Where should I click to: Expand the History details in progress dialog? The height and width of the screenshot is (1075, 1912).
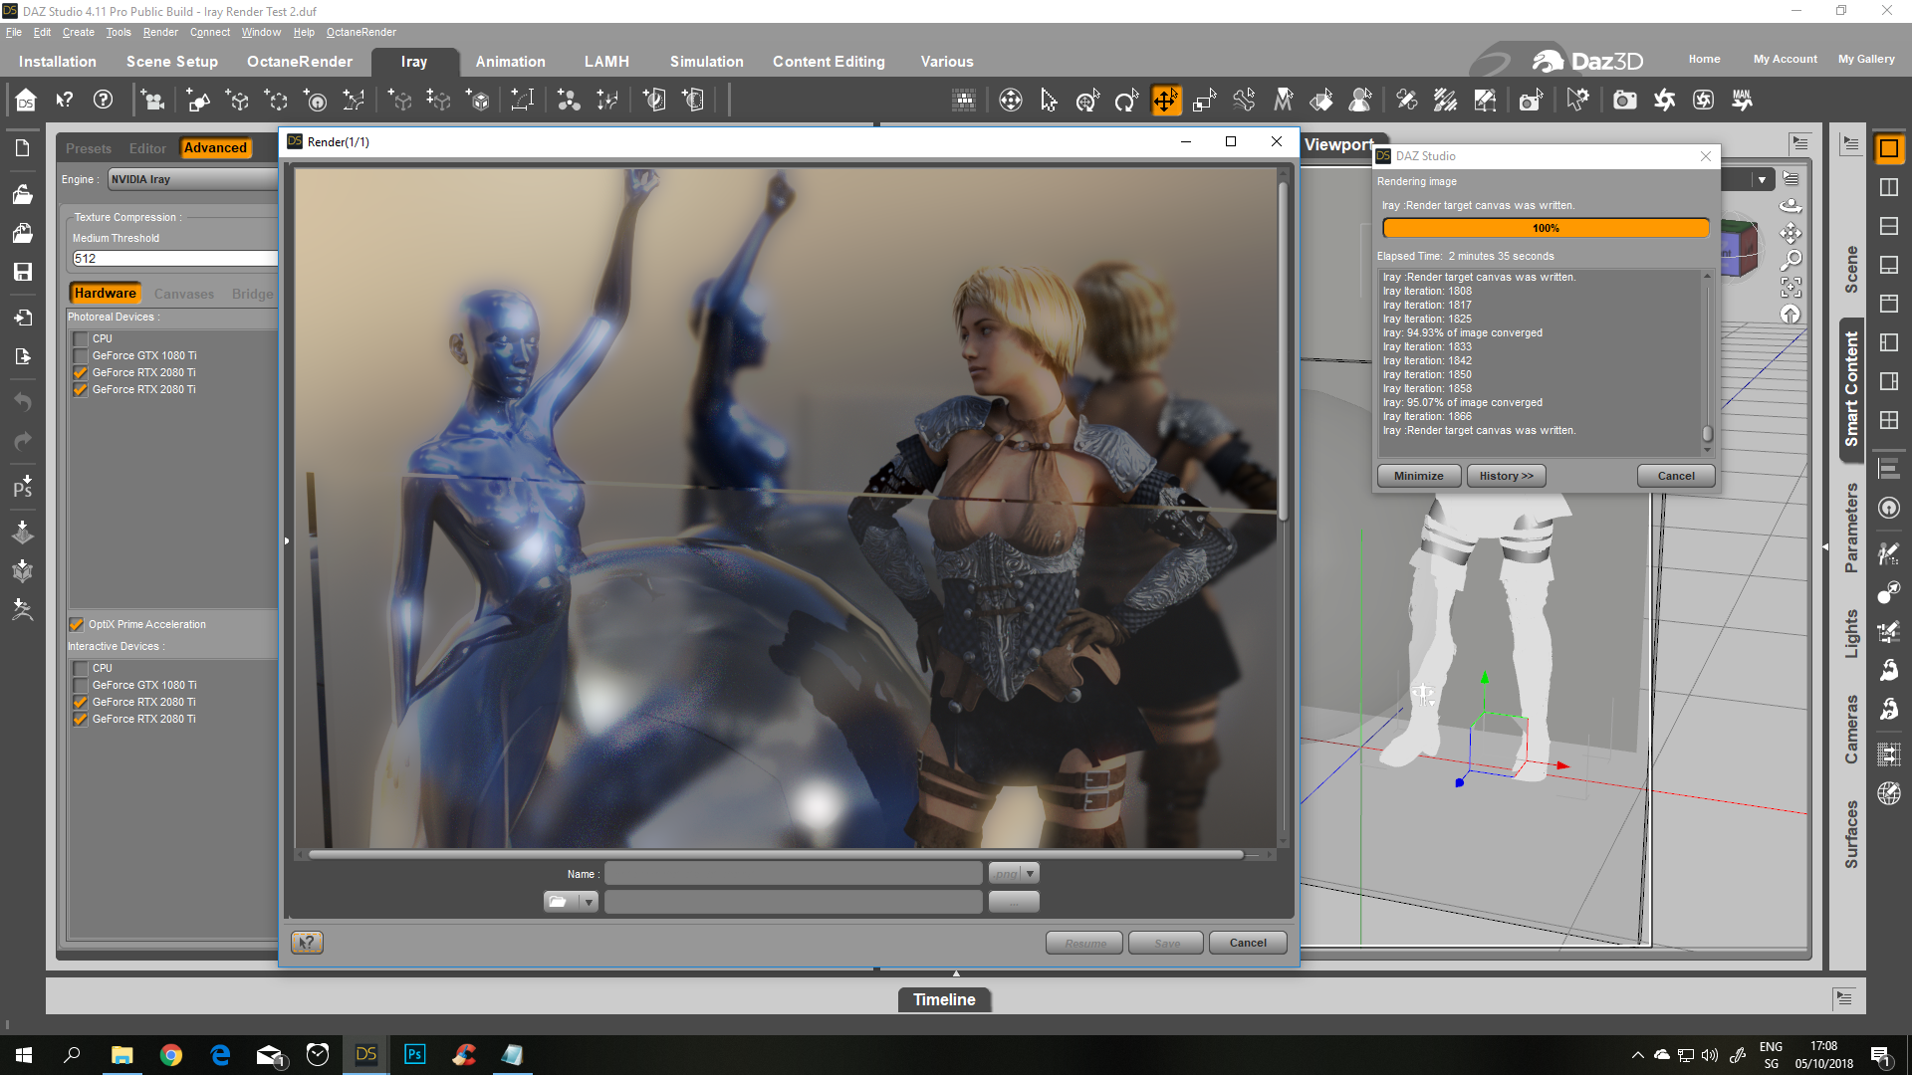point(1506,476)
